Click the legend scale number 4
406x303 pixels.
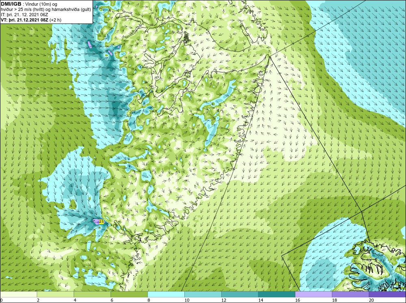pos(75,300)
